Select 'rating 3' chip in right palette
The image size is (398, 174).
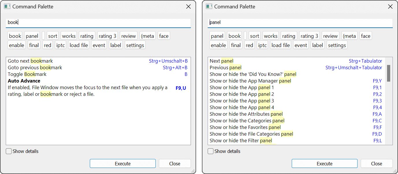point(309,36)
